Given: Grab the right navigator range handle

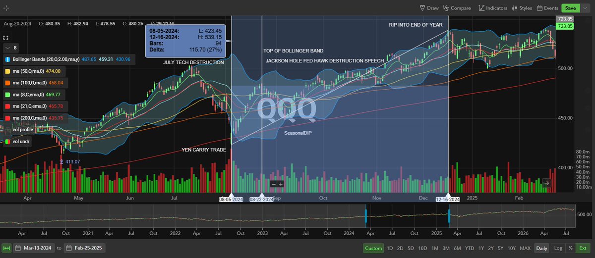Looking at the screenshot, I should click(449, 216).
